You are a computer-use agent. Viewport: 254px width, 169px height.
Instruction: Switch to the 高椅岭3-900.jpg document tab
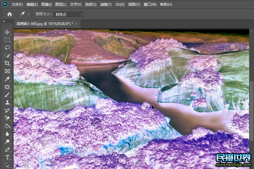pyautogui.click(x=45, y=24)
